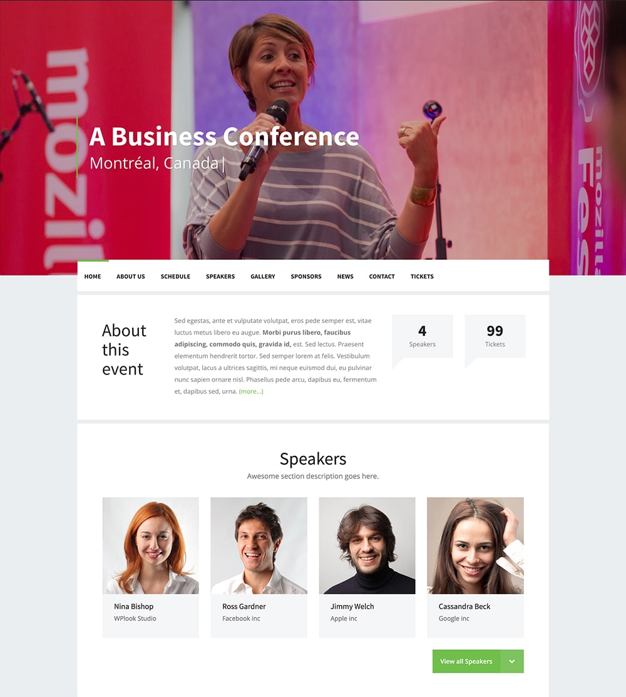
Task: Open the Home menu item
Action: (93, 277)
